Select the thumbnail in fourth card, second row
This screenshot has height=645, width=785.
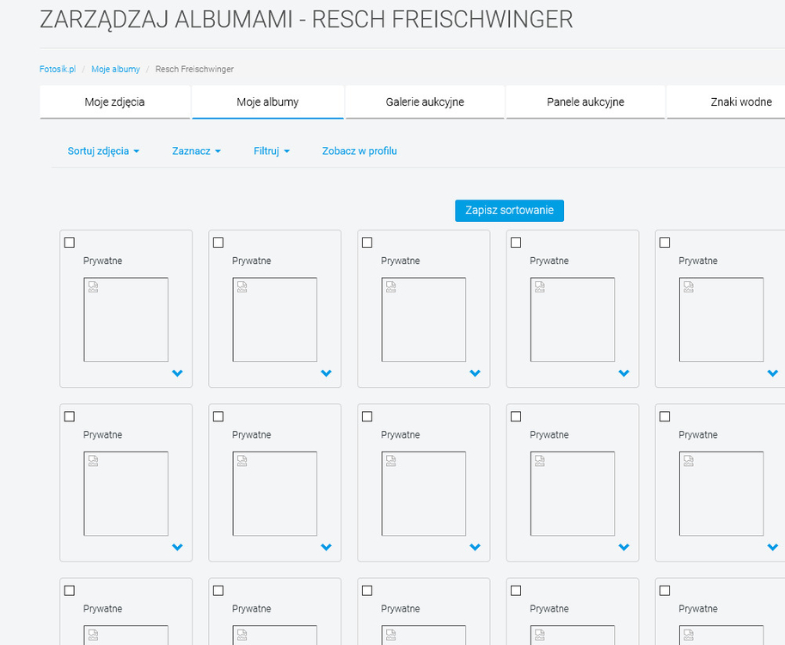coord(572,494)
